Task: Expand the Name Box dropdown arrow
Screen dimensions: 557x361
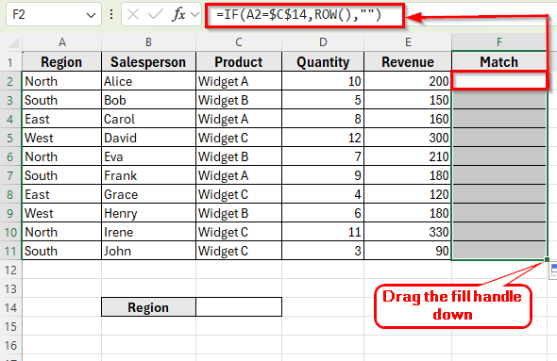Action: tap(91, 15)
